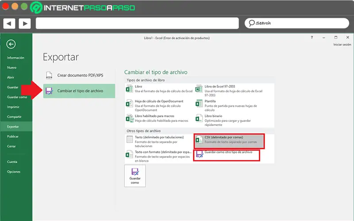
Task: Select Texto delimitado por tabulaciones icon
Action: 130,139
